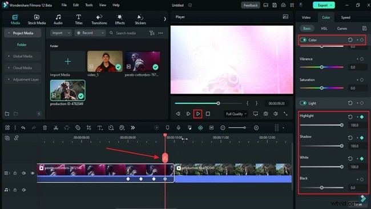Switch to the Speed properties tab
Viewport: 371px width, 209px height.
point(345,18)
